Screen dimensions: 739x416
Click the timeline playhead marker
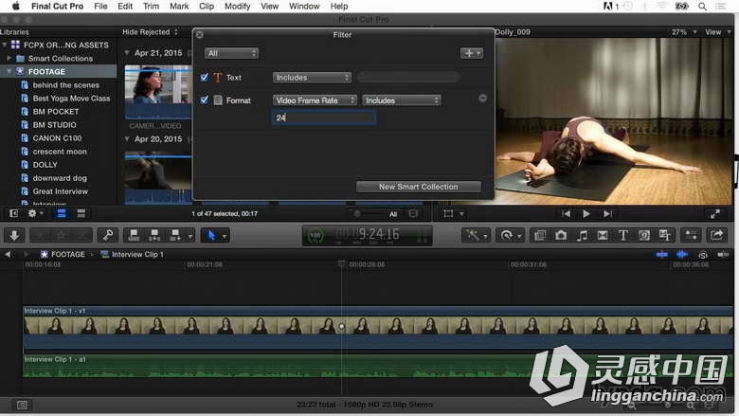342,263
